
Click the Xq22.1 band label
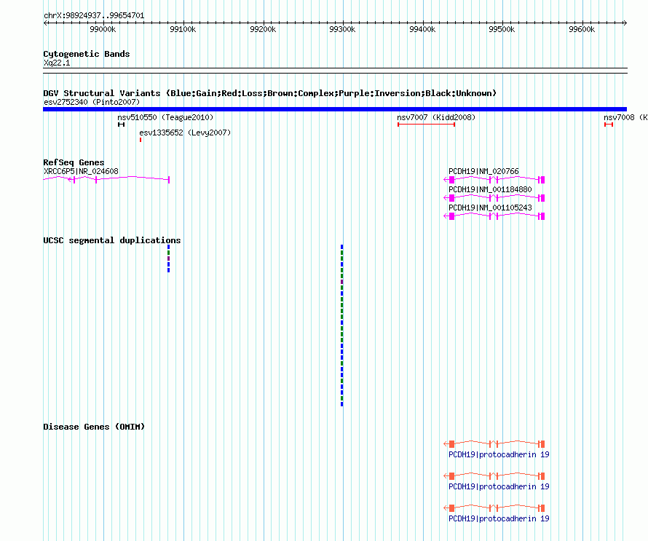57,63
